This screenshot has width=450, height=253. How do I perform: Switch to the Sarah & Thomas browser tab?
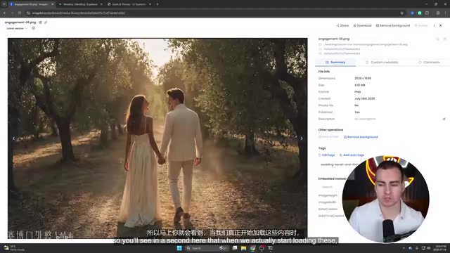(x=129, y=4)
